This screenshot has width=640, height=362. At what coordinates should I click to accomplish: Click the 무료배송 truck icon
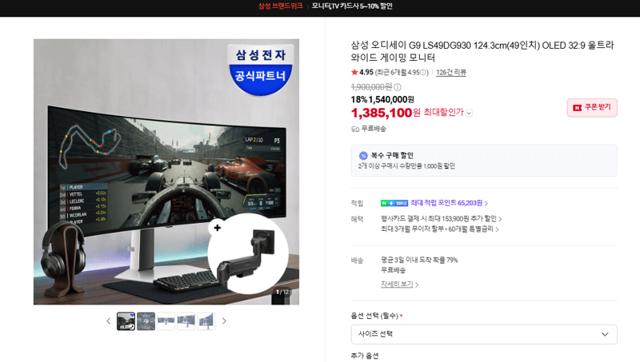pos(355,129)
